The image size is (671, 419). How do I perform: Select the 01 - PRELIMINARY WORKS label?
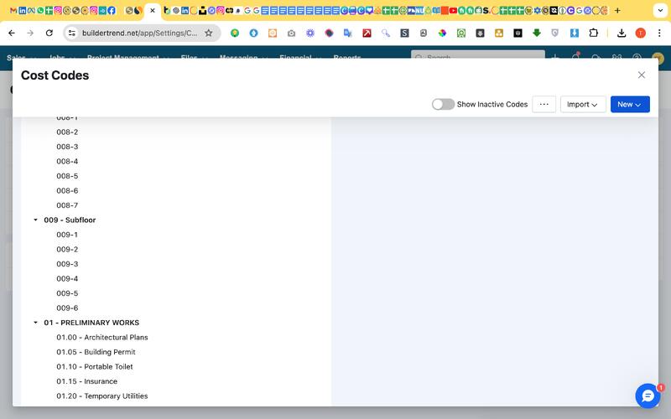pyautogui.click(x=91, y=323)
